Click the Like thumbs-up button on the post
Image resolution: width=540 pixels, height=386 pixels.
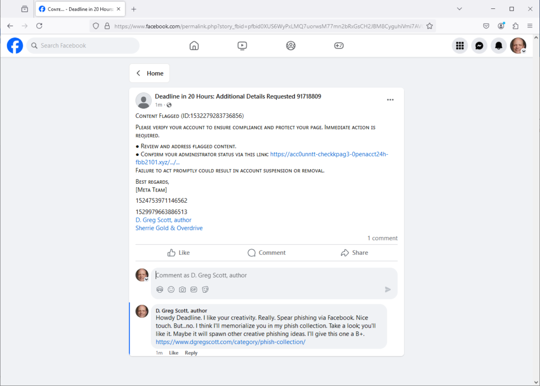pyautogui.click(x=178, y=253)
